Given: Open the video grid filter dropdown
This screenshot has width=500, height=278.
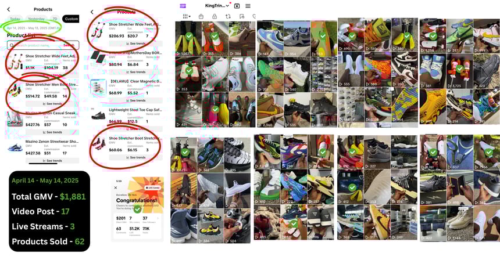Looking at the screenshot, I should point(187,16).
